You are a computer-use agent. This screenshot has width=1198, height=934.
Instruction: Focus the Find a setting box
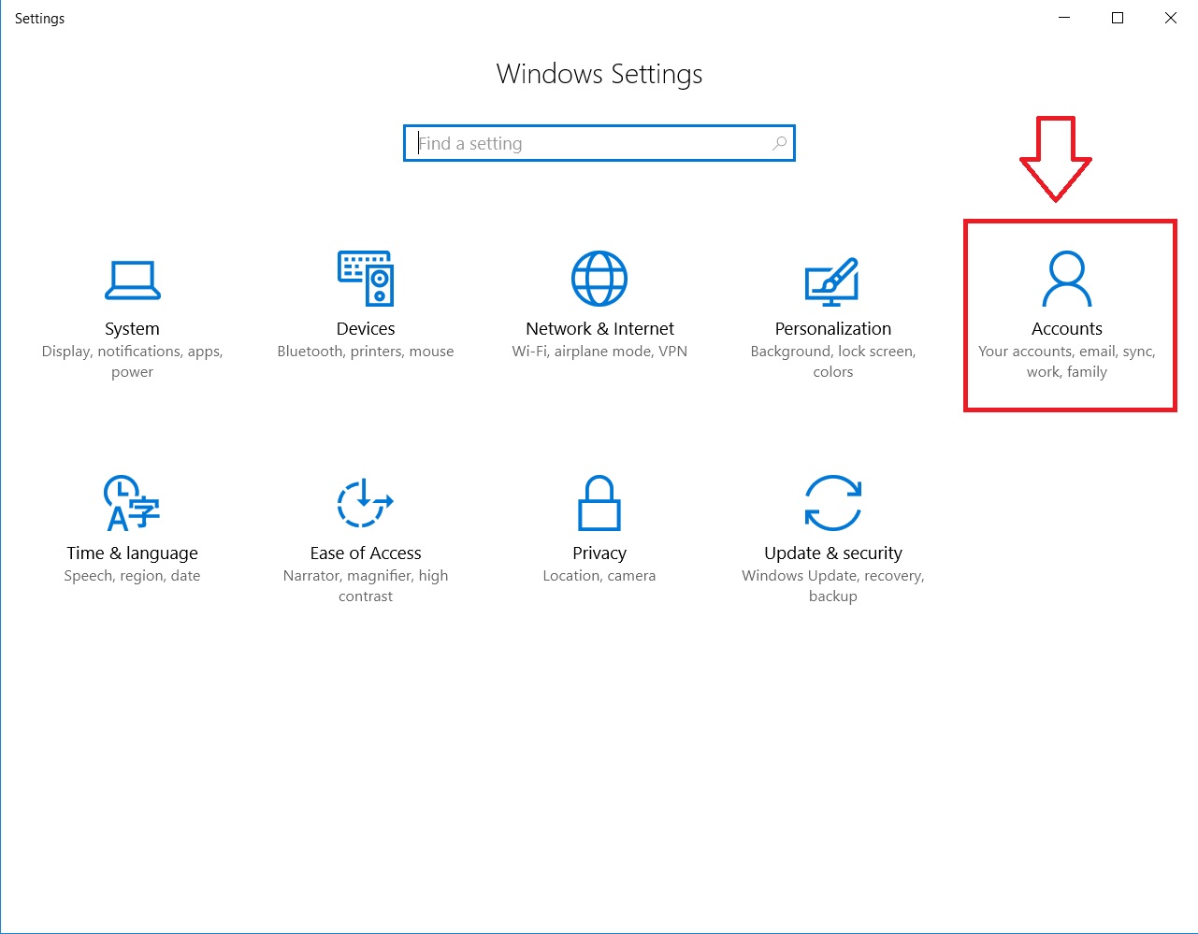tap(599, 143)
